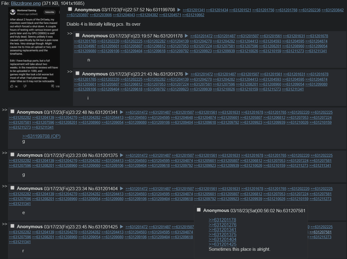Open the dropdown arrow of post No.631201404
The image size is (347, 259).
[x=122, y=189]
